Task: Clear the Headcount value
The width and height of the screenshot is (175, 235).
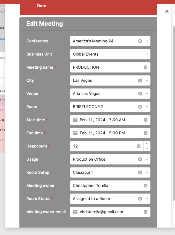Action: tap(139, 146)
